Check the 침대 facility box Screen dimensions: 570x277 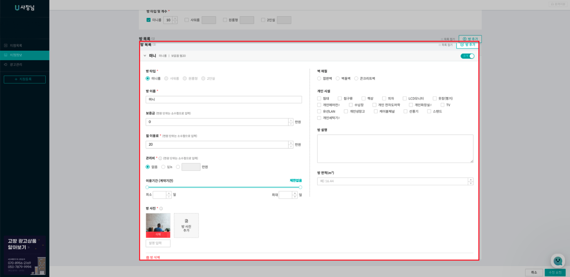pos(319,98)
